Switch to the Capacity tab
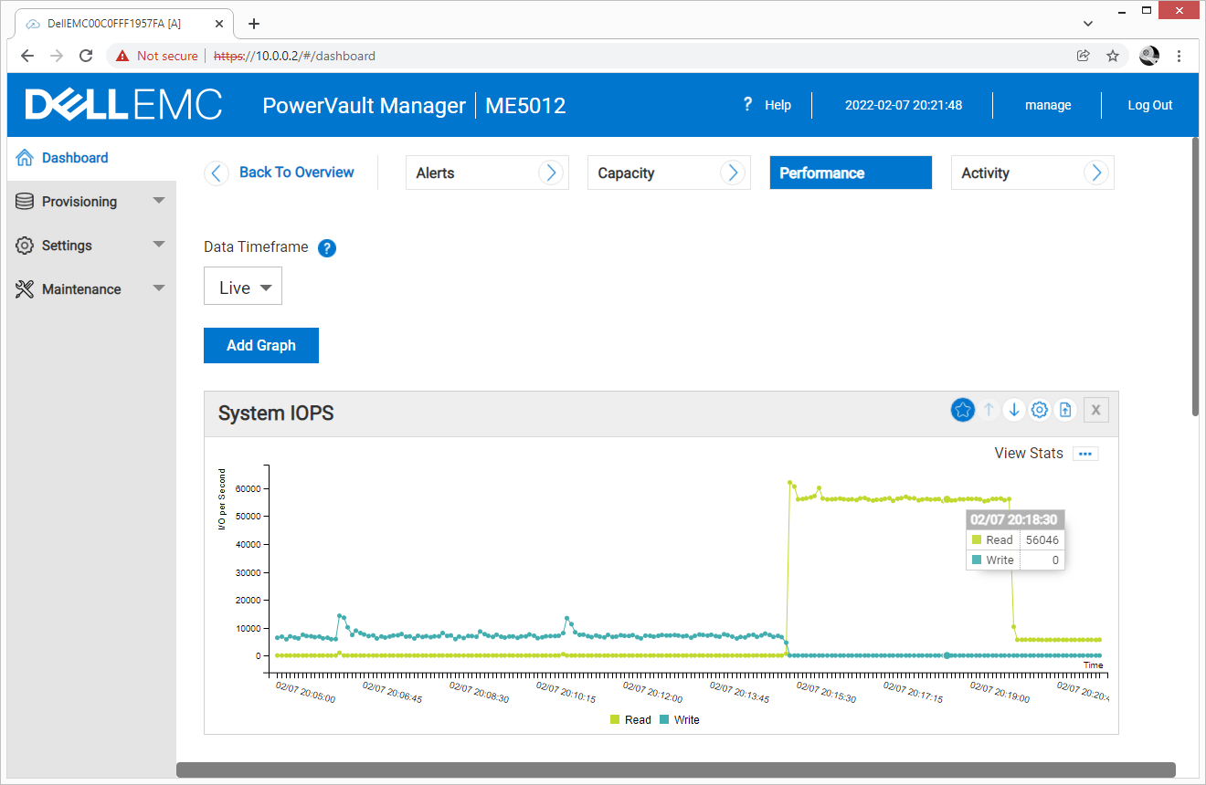This screenshot has height=785, width=1206. pos(668,173)
